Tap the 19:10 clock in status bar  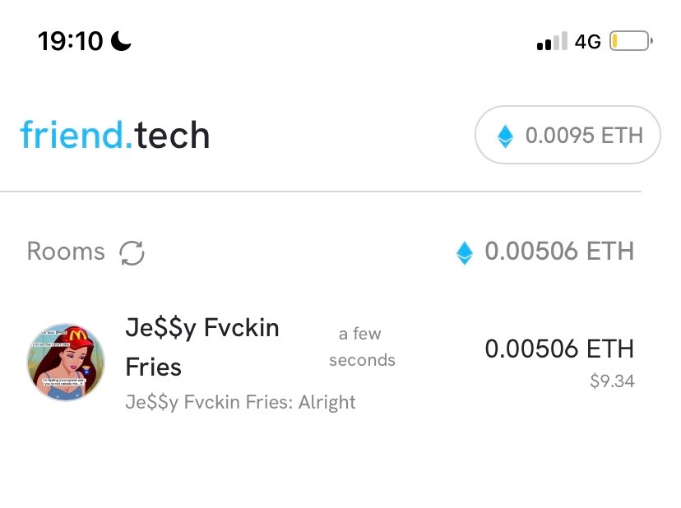[x=71, y=41]
